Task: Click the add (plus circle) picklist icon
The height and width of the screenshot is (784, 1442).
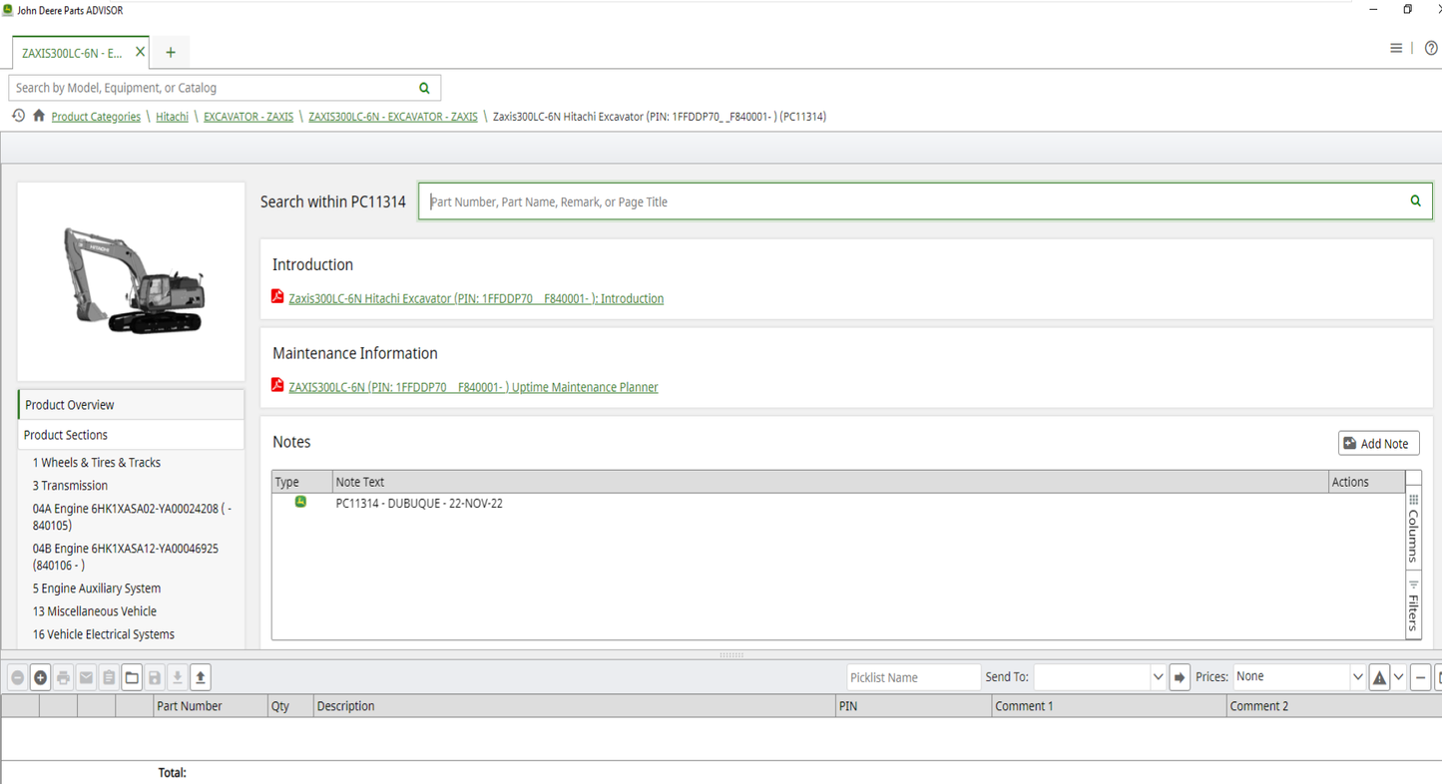Action: point(40,677)
